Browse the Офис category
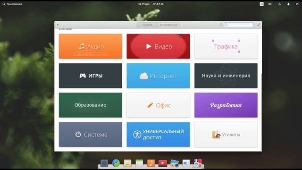The width and height of the screenshot is (302, 170). click(x=158, y=105)
